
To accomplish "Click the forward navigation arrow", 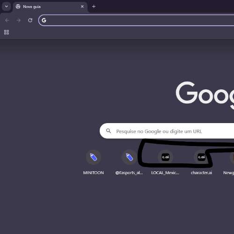I will pos(18,20).
